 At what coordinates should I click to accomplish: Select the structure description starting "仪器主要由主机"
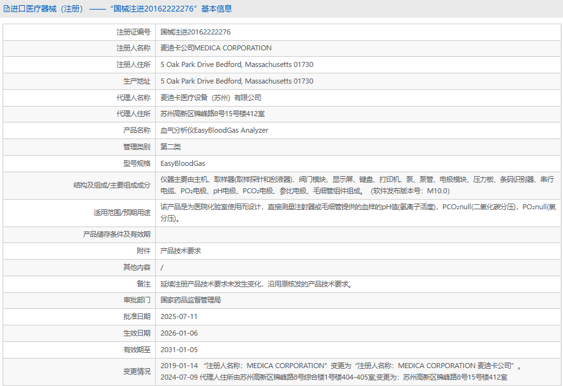(357, 185)
